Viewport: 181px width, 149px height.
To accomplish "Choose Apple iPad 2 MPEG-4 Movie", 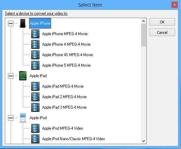I will [x=64, y=97].
